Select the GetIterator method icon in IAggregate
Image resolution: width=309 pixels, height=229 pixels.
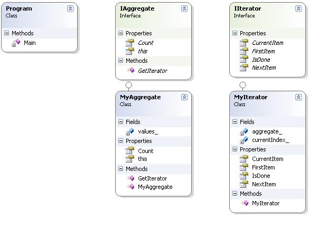(x=130, y=70)
